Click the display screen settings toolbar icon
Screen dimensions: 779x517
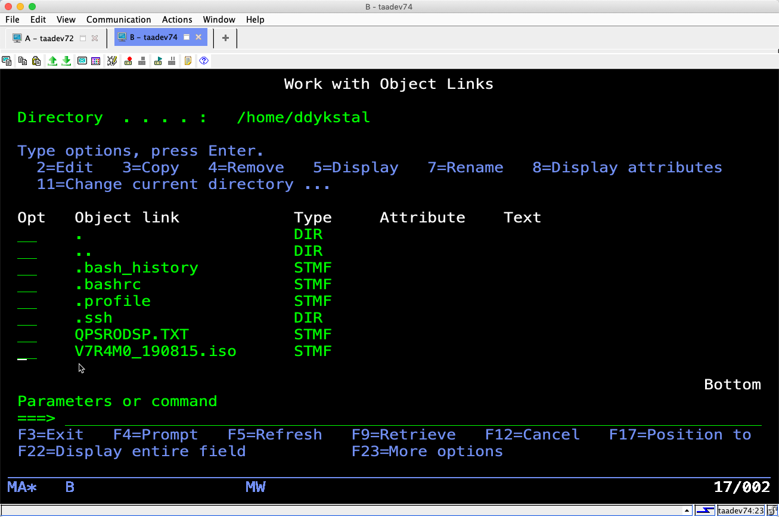(x=82, y=61)
